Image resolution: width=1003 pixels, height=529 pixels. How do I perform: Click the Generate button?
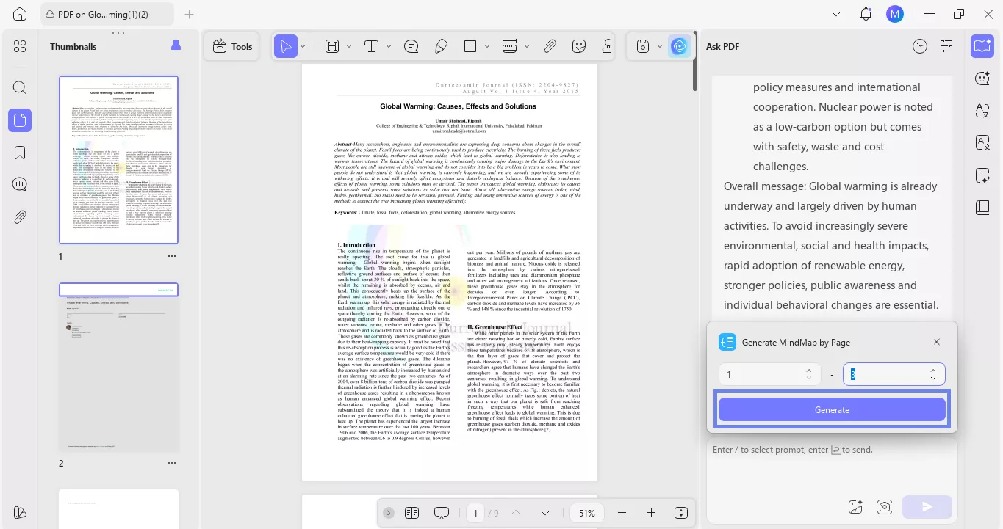(x=832, y=409)
